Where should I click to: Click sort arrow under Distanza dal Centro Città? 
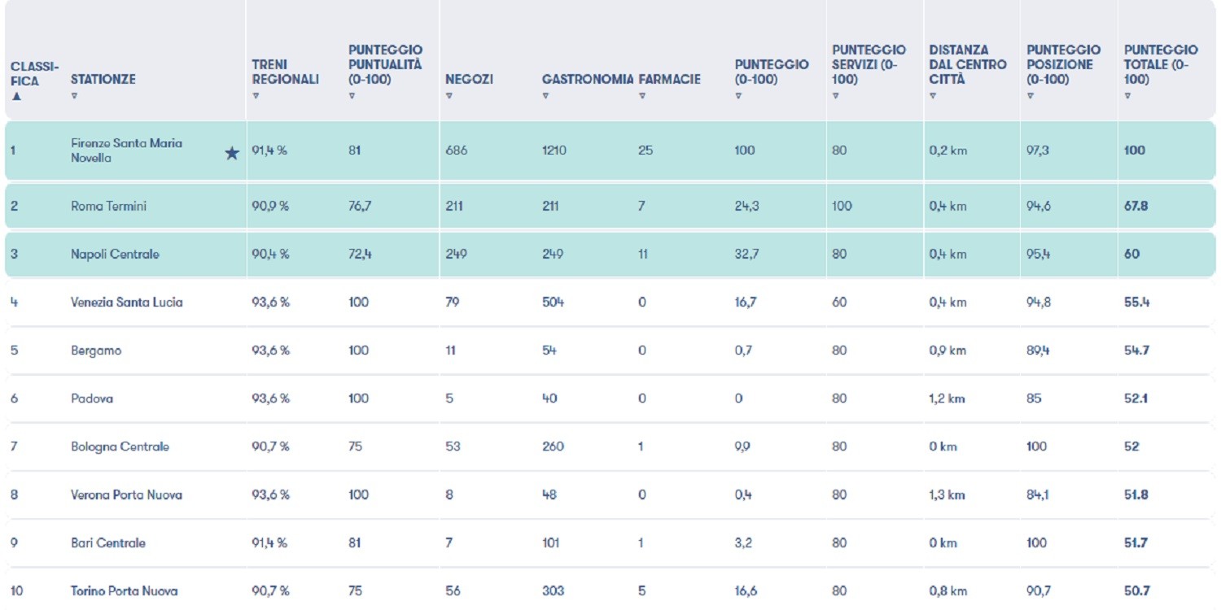(x=933, y=96)
